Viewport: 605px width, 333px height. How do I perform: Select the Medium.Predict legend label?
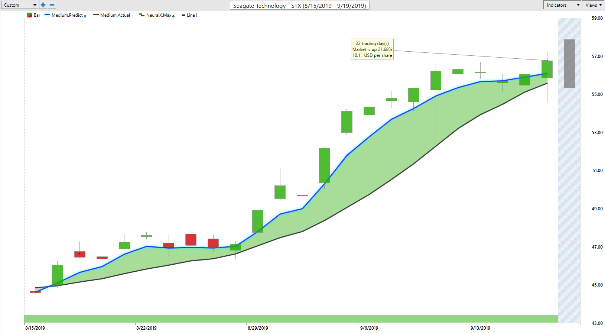67,15
